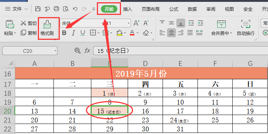268x134 pixels.
Task: Click the Justify alignment icon
Action: point(190,32)
